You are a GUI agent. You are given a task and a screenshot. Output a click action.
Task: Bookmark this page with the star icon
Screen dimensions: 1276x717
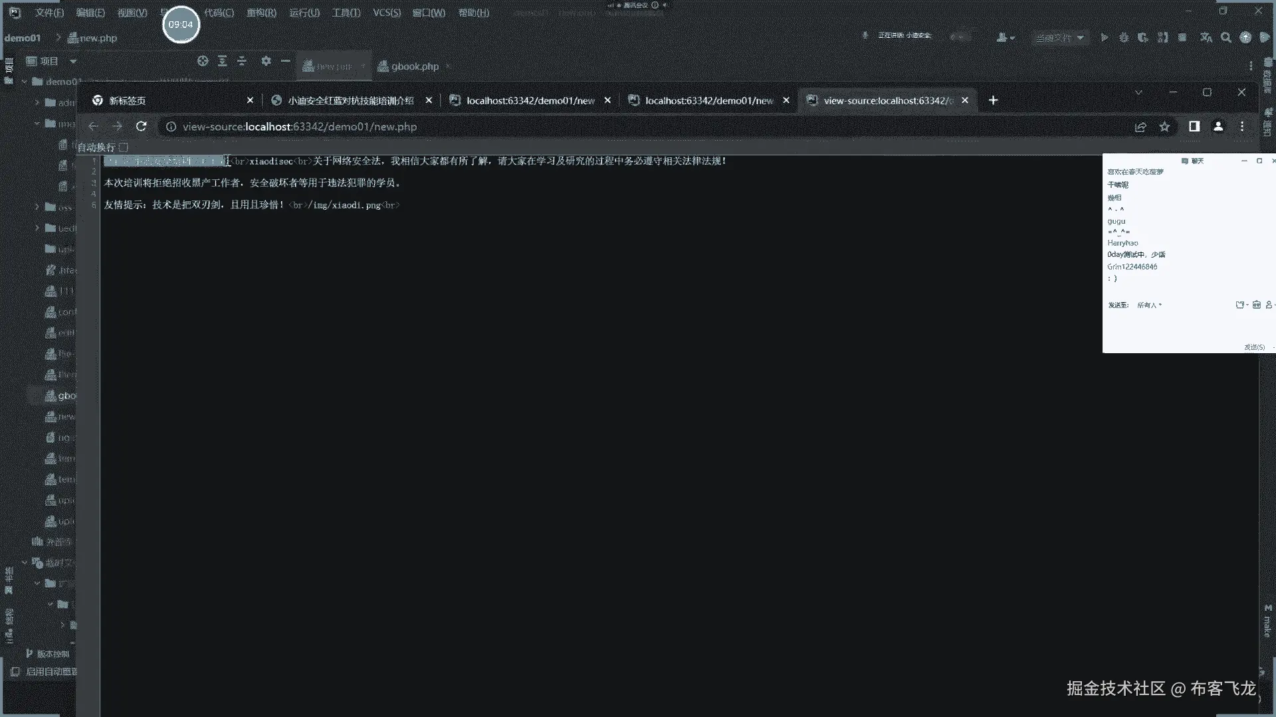1164,126
